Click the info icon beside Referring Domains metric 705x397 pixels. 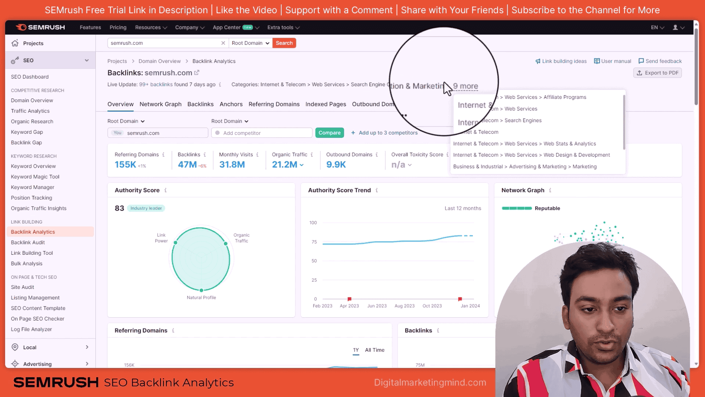click(x=163, y=155)
